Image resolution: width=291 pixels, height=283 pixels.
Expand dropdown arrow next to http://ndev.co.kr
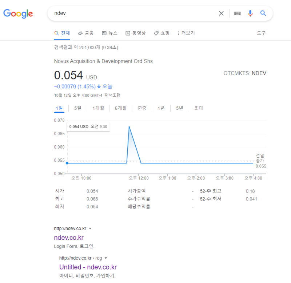pos(90,229)
